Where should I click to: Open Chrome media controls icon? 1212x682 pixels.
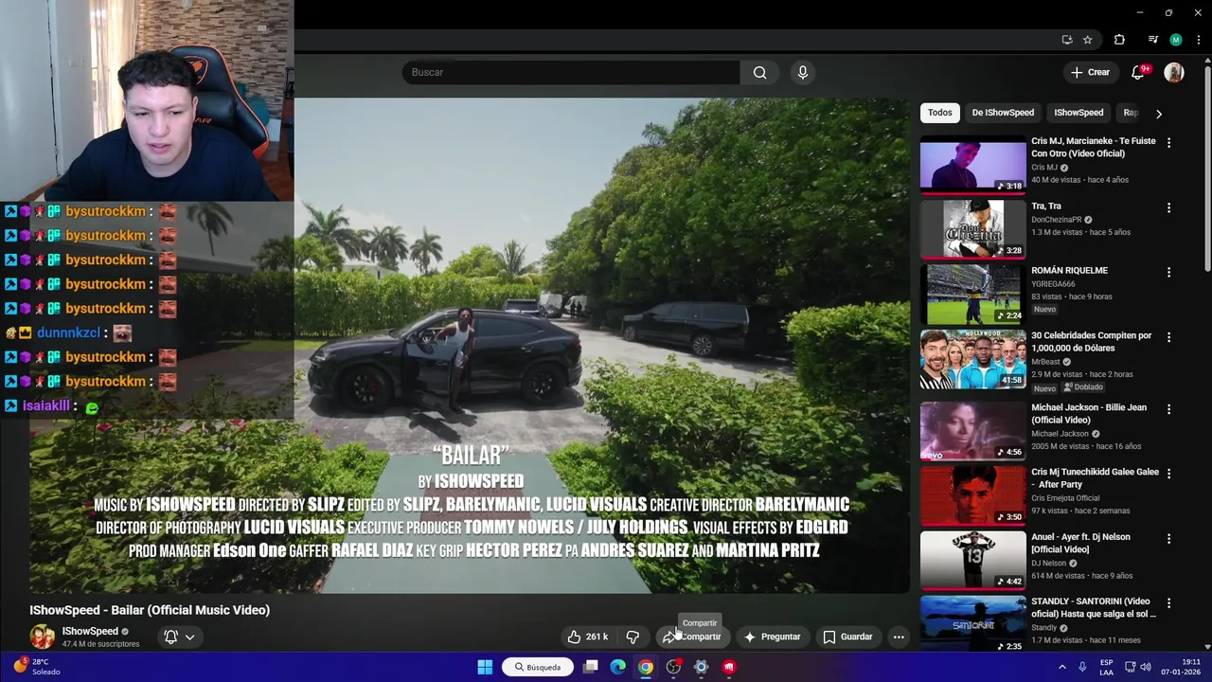point(1152,40)
